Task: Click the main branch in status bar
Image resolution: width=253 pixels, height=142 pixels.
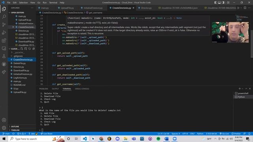Action: (6, 134)
